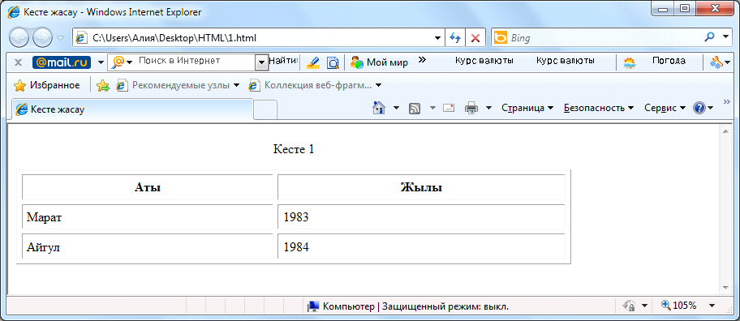Open the Страница menu

(527, 108)
